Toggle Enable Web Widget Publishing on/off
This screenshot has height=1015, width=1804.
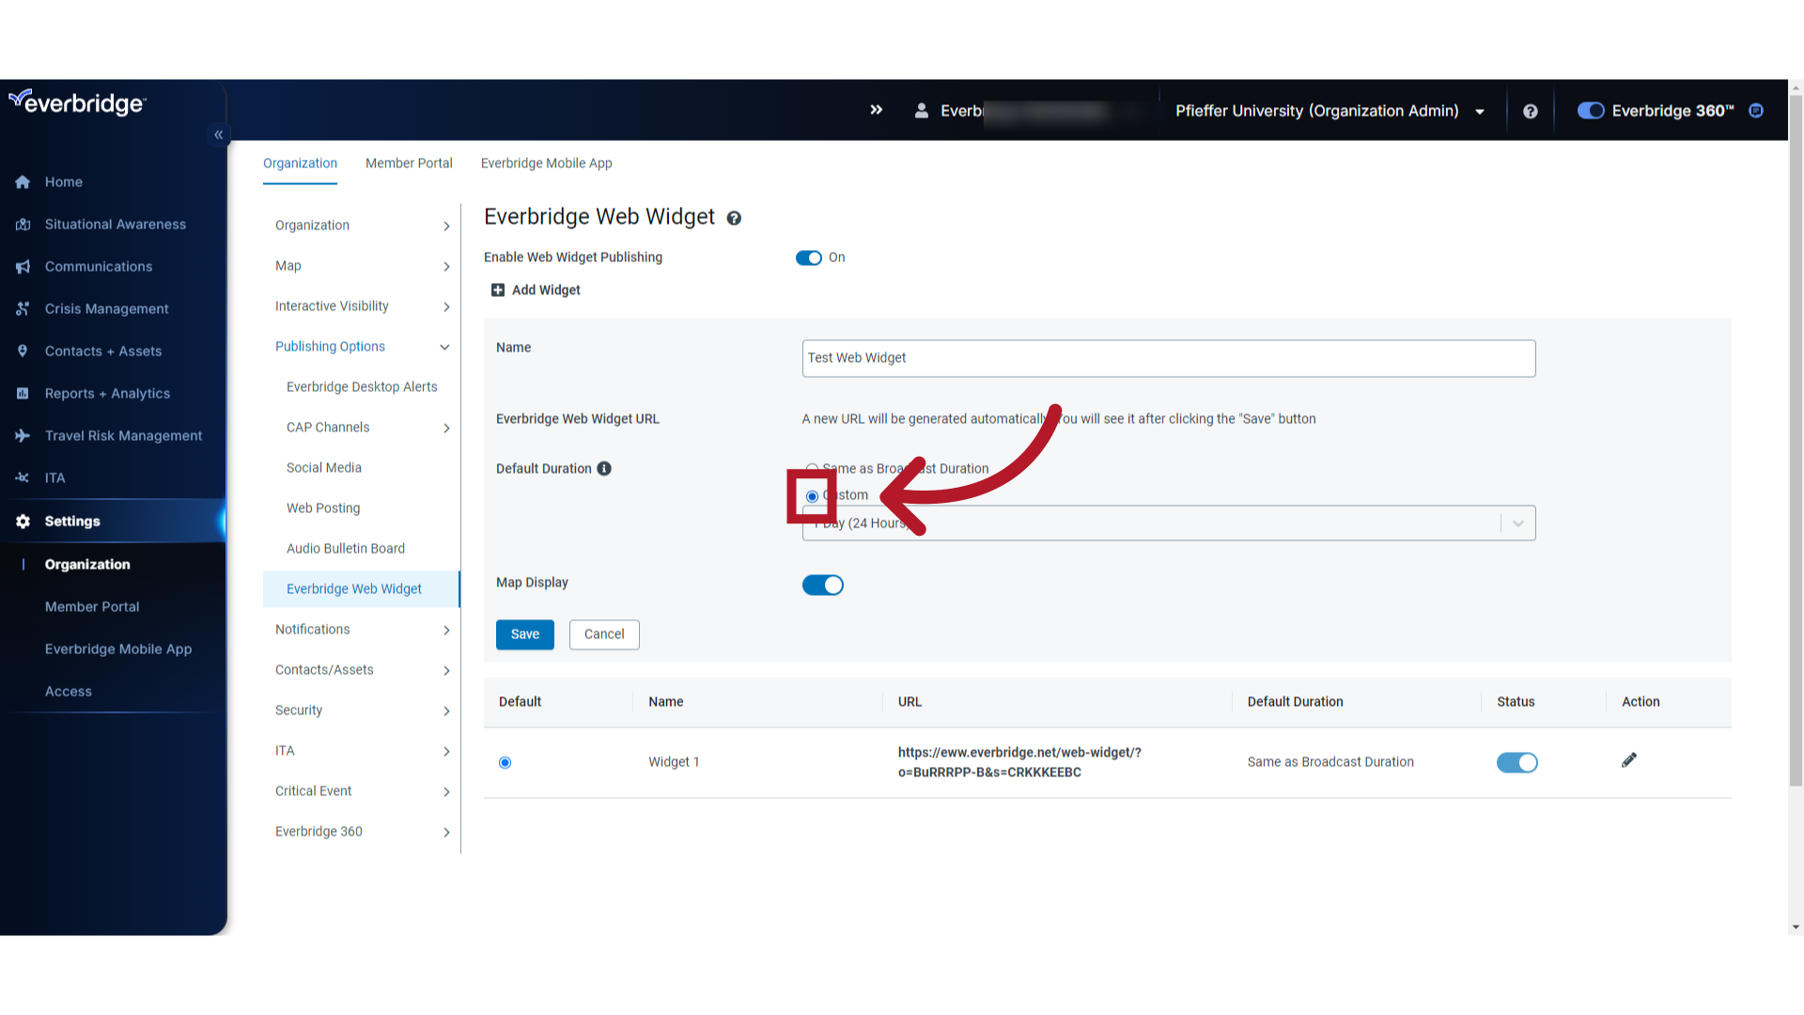[x=809, y=257]
